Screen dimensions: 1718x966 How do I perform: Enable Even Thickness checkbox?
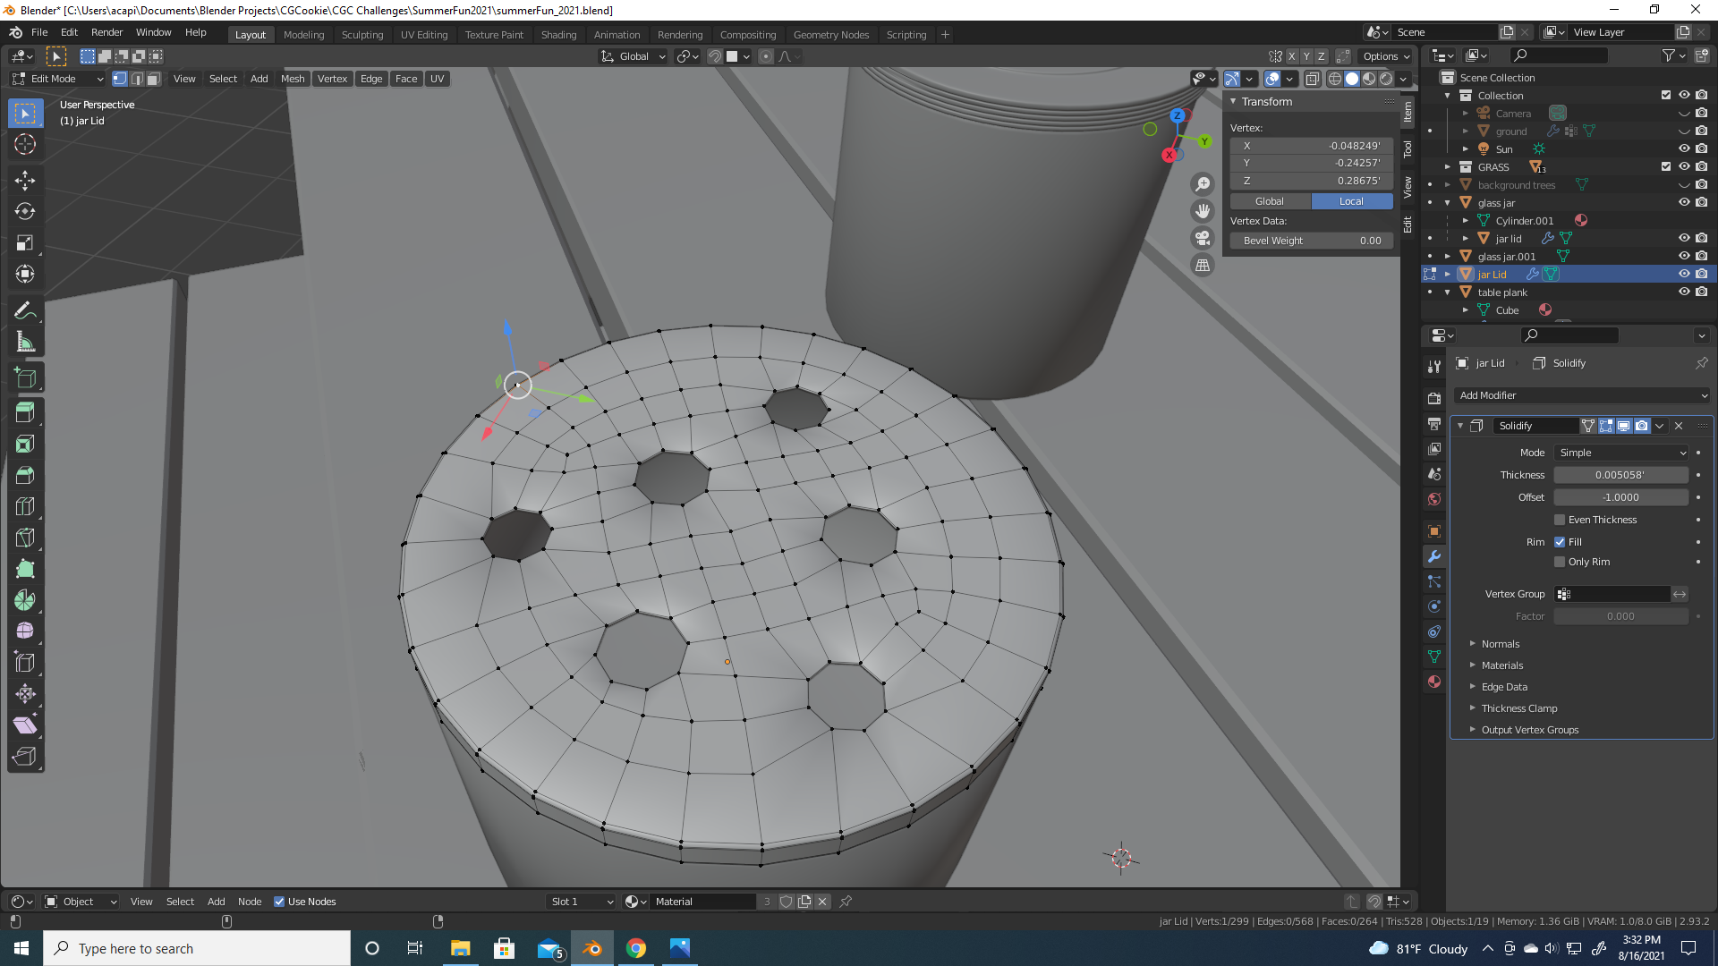pos(1560,520)
